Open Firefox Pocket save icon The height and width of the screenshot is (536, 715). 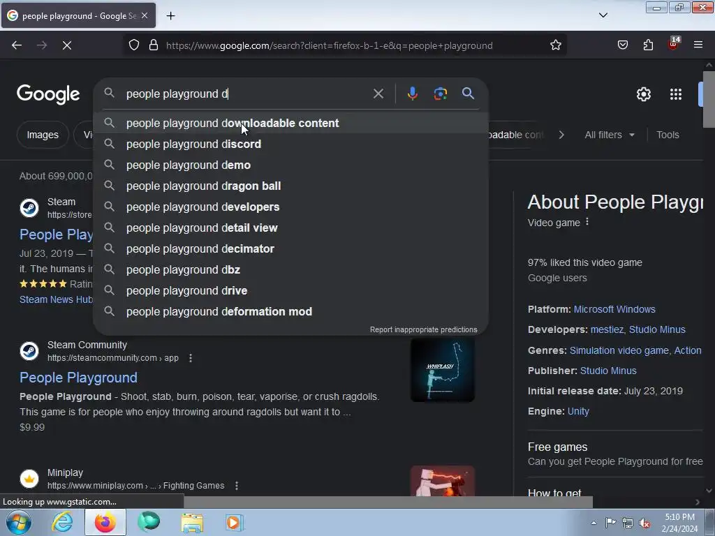point(622,45)
